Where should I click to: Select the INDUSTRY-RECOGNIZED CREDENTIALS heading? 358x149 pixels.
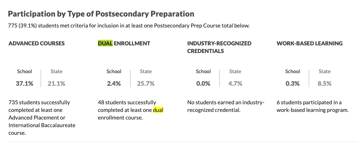coord(219,47)
